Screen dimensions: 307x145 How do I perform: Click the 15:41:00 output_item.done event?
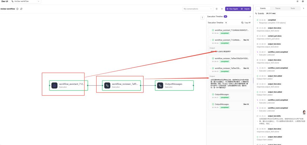pyautogui.click(x=280, y=29)
